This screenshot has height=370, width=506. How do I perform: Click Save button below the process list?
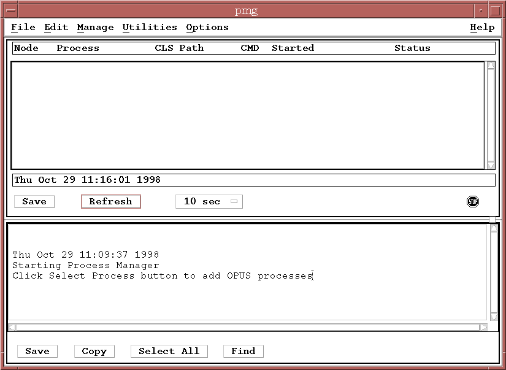[34, 201]
